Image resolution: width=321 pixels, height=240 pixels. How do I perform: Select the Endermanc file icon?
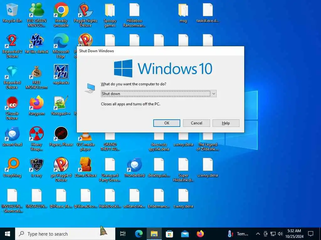[x=159, y=198]
